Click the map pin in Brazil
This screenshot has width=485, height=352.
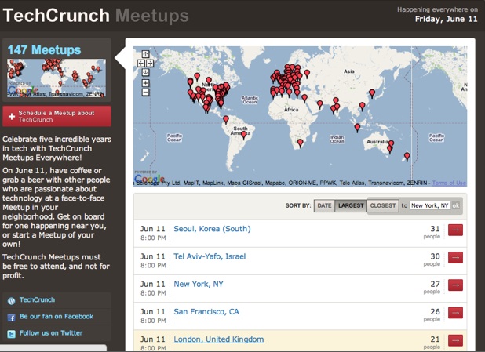coord(244,135)
